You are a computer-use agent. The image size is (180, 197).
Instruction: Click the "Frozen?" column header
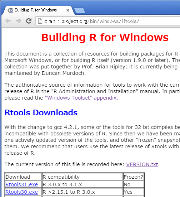coord(134,177)
